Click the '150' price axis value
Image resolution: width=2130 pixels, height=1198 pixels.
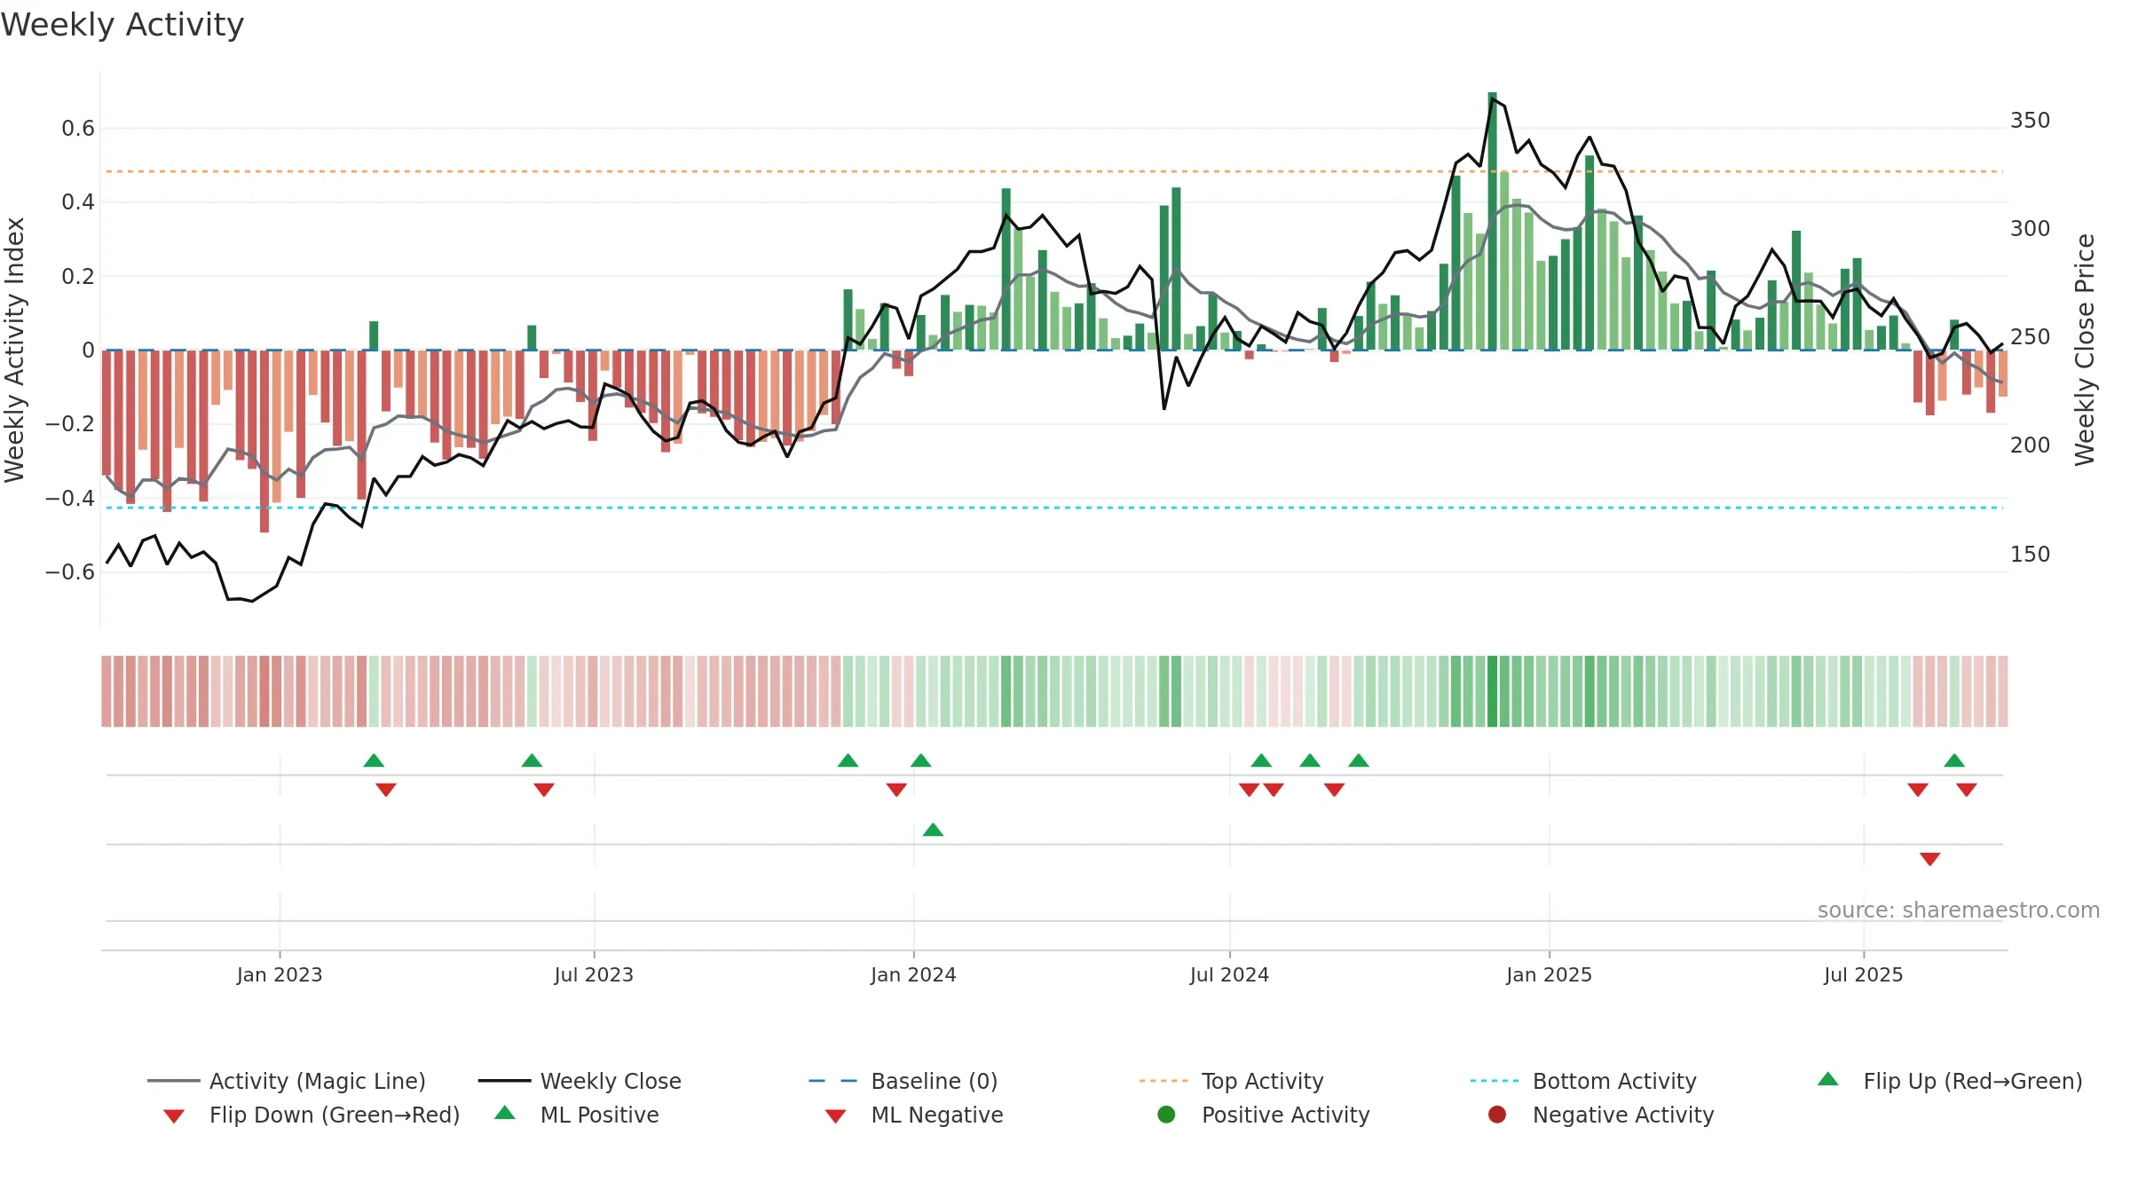(2031, 554)
